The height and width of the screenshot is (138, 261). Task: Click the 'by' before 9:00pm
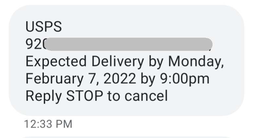[148, 79]
